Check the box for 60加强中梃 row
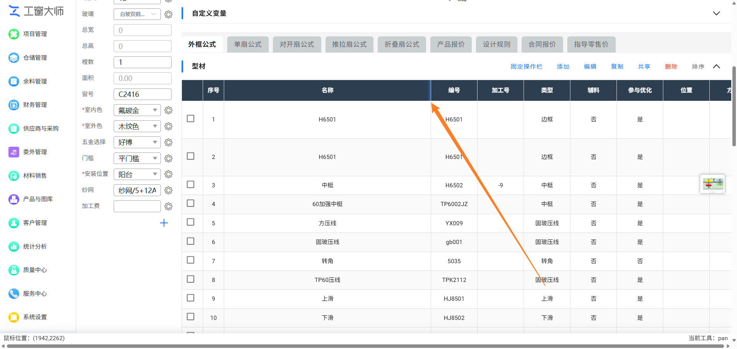The image size is (737, 349). click(190, 203)
